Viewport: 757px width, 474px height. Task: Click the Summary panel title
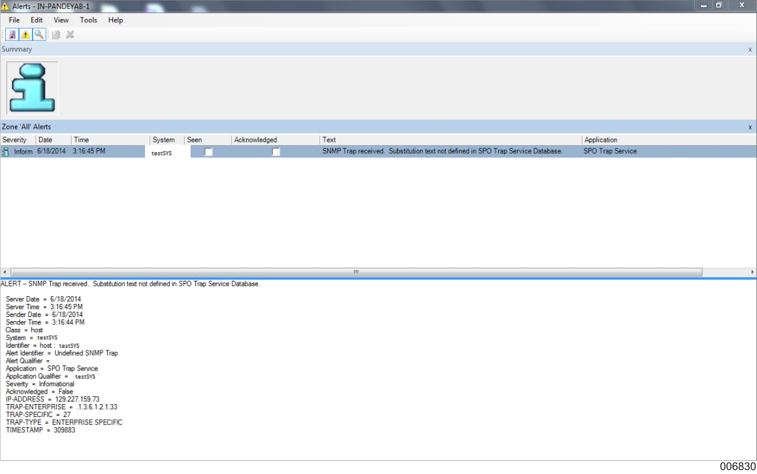[x=17, y=49]
